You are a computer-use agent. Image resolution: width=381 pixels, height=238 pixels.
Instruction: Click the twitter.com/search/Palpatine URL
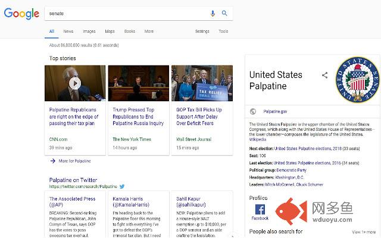point(83,186)
